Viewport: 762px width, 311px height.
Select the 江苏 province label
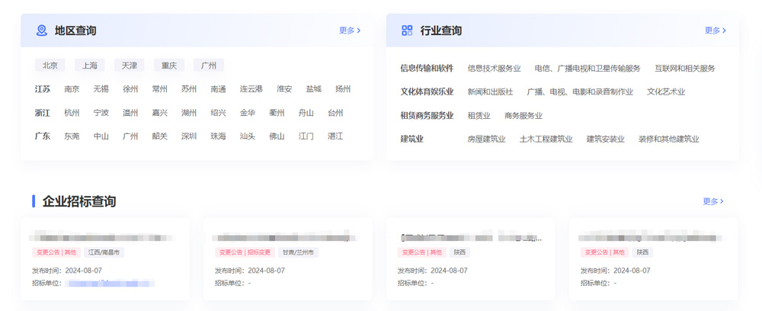(43, 89)
